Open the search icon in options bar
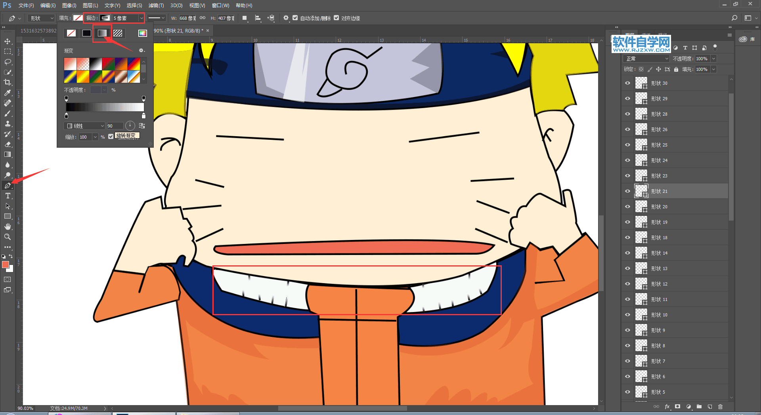761x415 pixels. click(734, 18)
